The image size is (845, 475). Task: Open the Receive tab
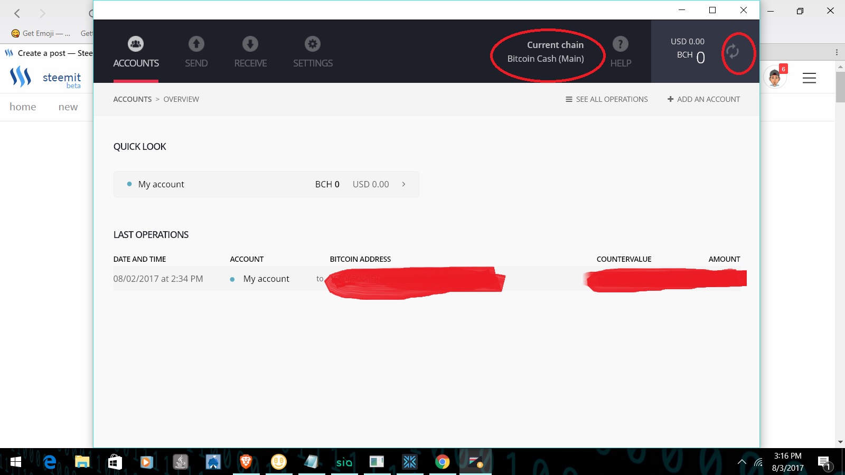tap(250, 52)
